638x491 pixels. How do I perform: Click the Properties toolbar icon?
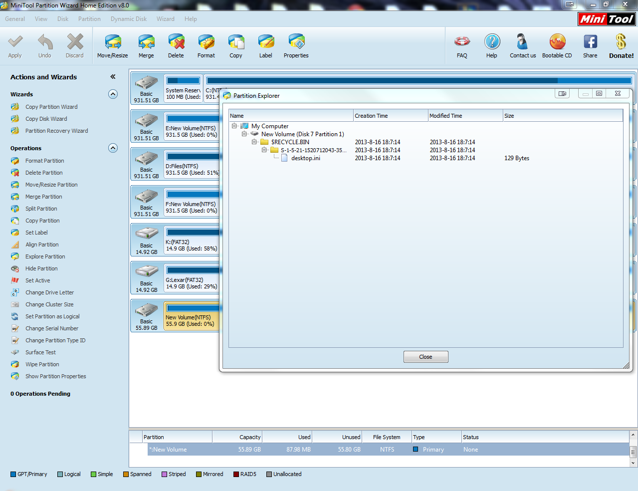(296, 42)
